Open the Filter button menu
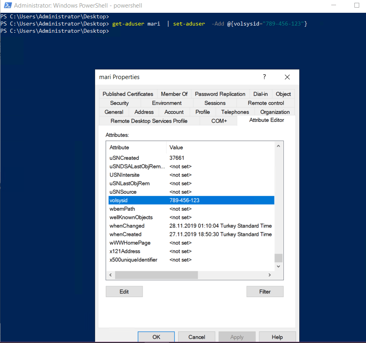This screenshot has width=366, height=343. 265,291
